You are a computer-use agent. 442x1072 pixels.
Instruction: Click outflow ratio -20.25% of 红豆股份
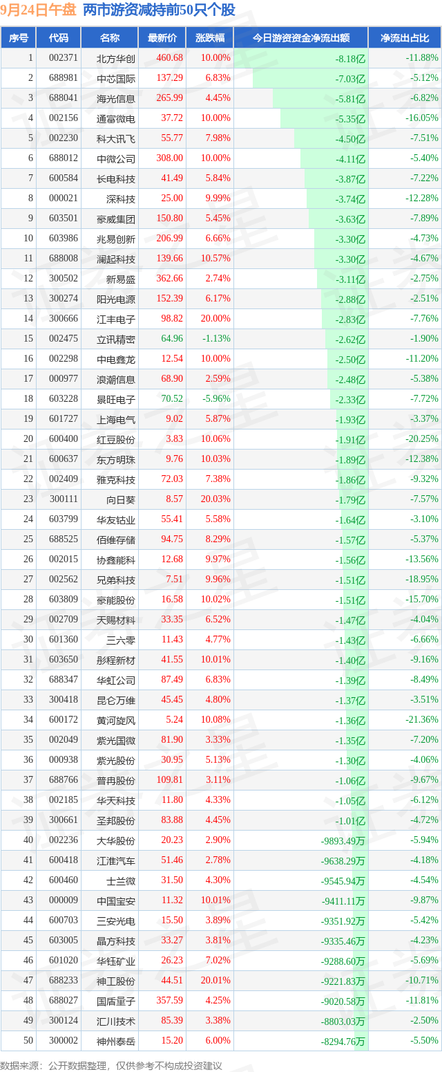(422, 439)
